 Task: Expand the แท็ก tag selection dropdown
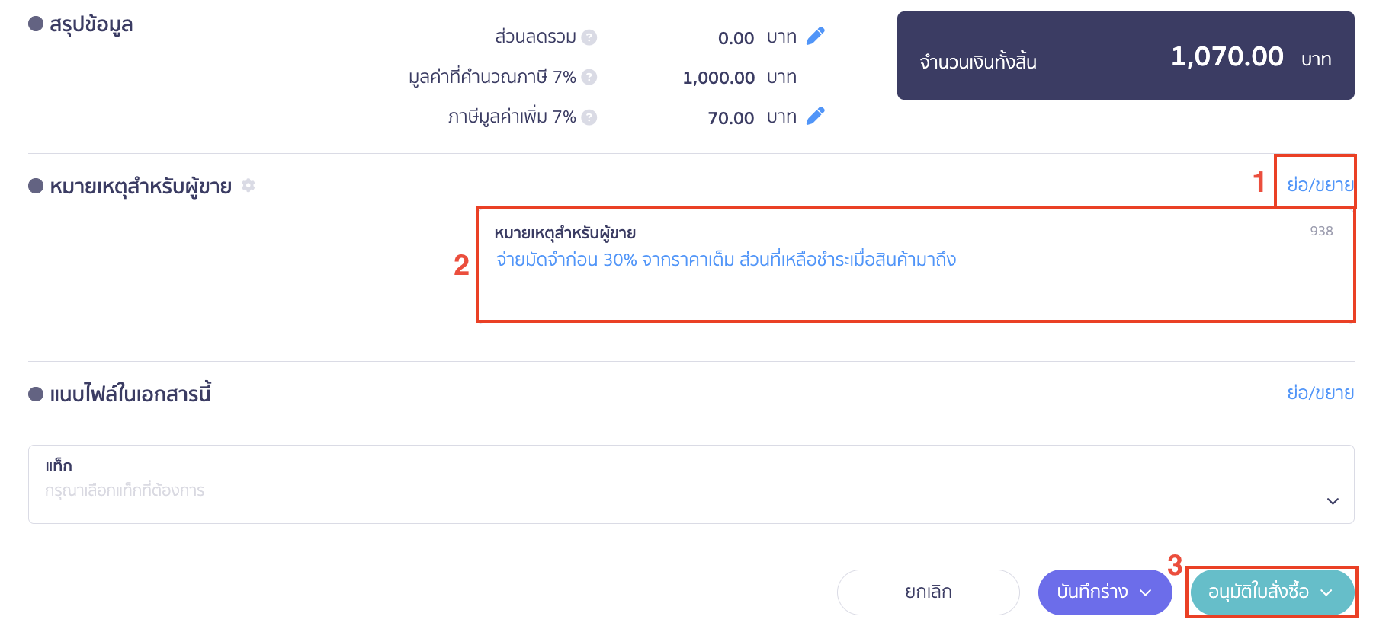(1333, 500)
